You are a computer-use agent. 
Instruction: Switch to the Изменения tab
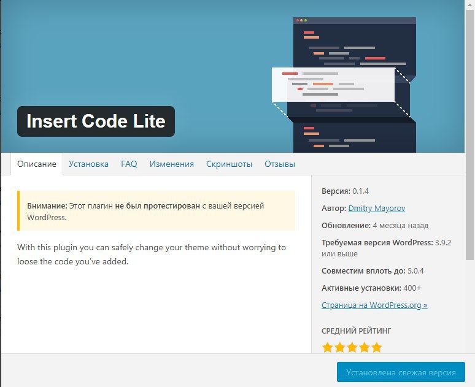[171, 164]
